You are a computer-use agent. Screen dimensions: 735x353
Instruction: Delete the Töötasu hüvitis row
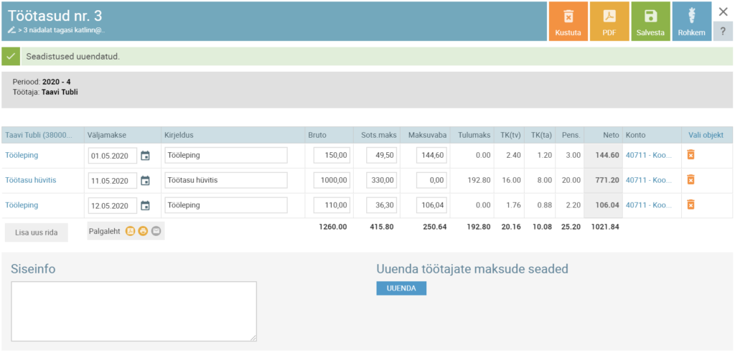(690, 180)
